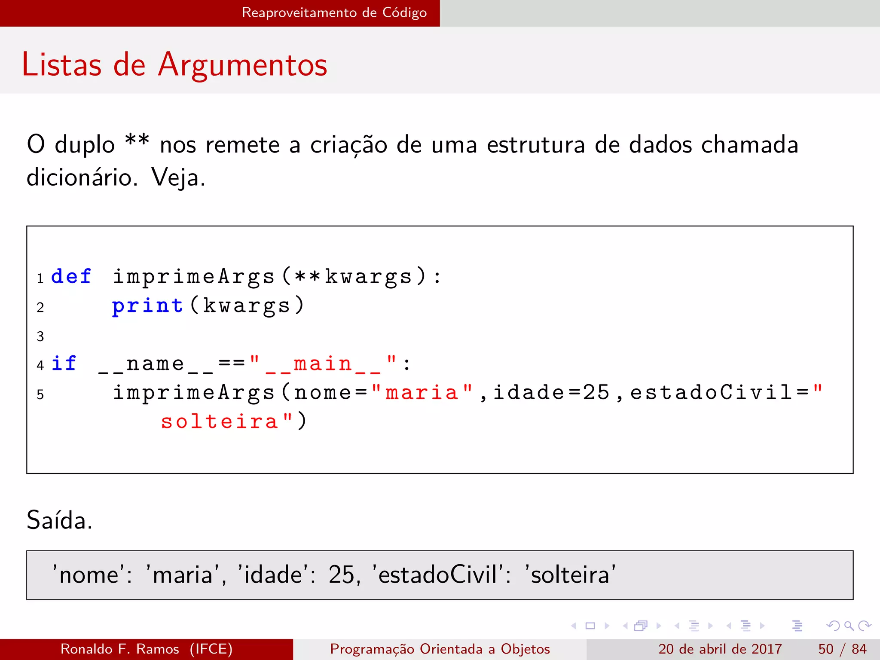Click the "maria" string on code line 5
The image size is (880, 660).
point(422,392)
